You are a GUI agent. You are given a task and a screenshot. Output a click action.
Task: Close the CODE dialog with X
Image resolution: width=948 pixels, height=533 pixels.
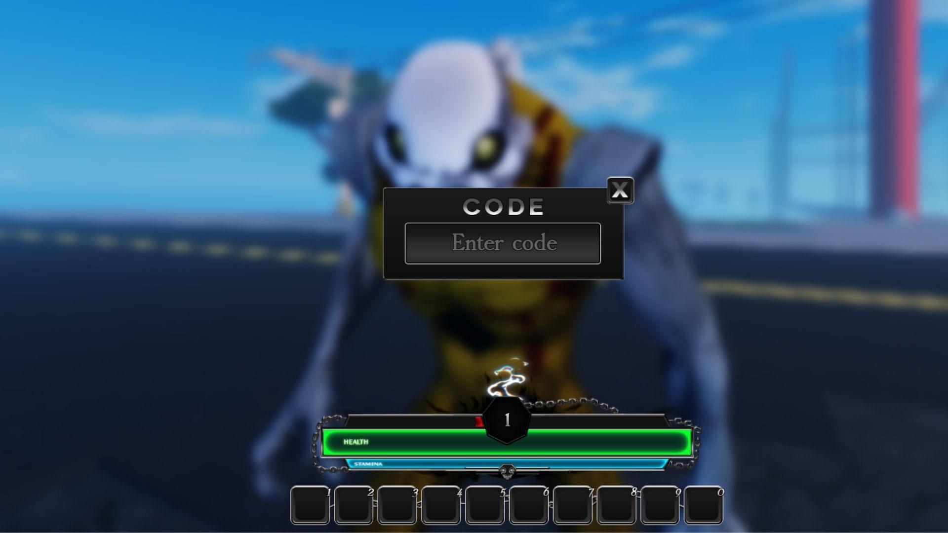pos(619,190)
